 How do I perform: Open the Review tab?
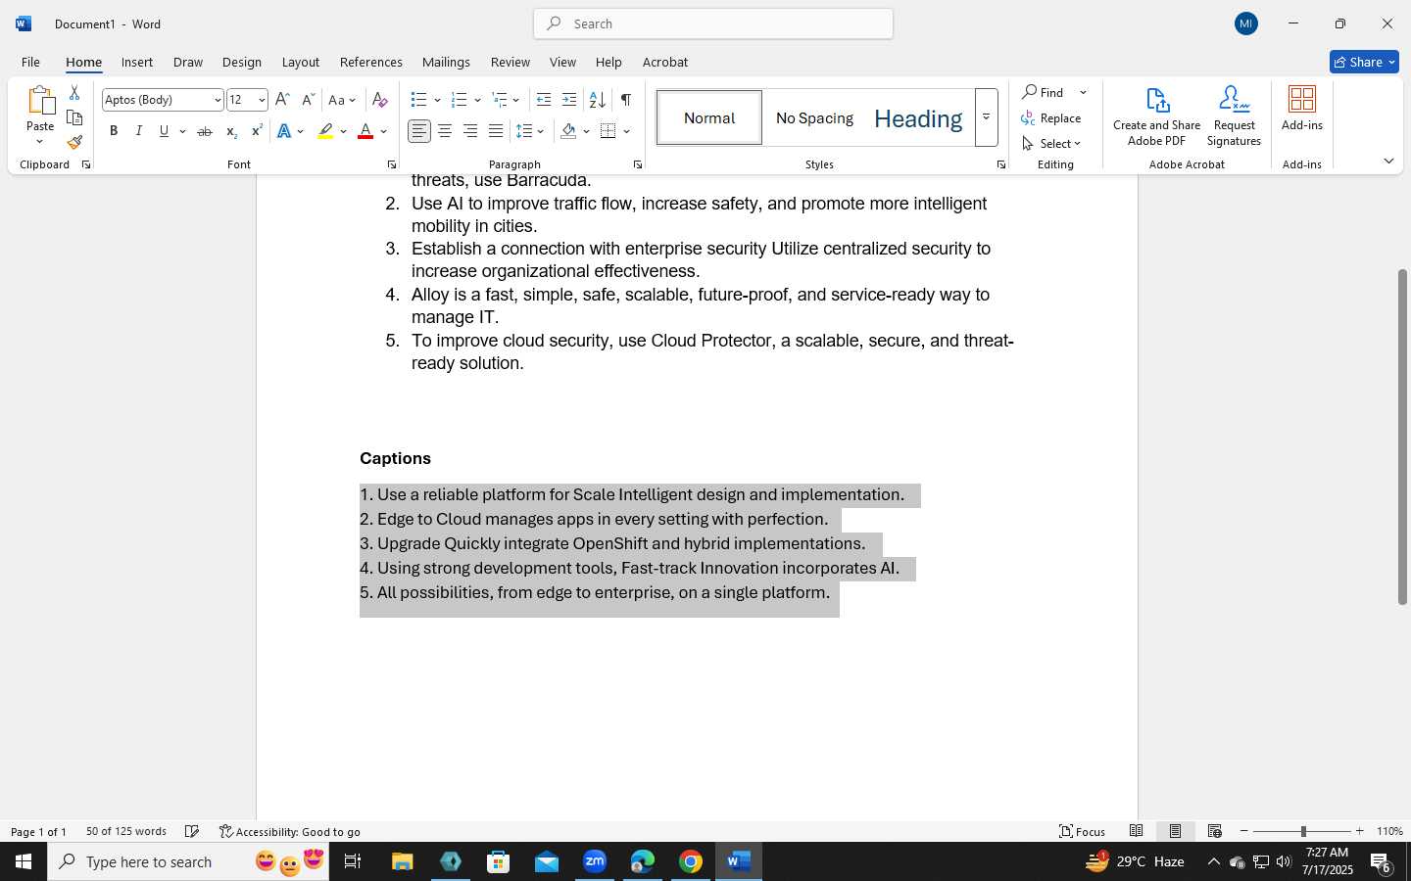click(510, 62)
